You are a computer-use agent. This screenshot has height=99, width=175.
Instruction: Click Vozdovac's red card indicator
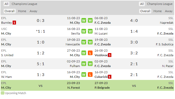pyautogui.click(x=110, y=55)
